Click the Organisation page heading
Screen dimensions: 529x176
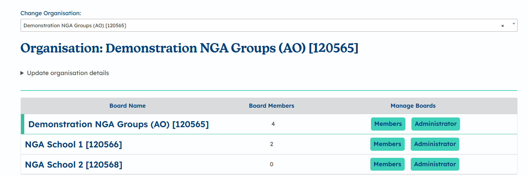[x=189, y=48]
